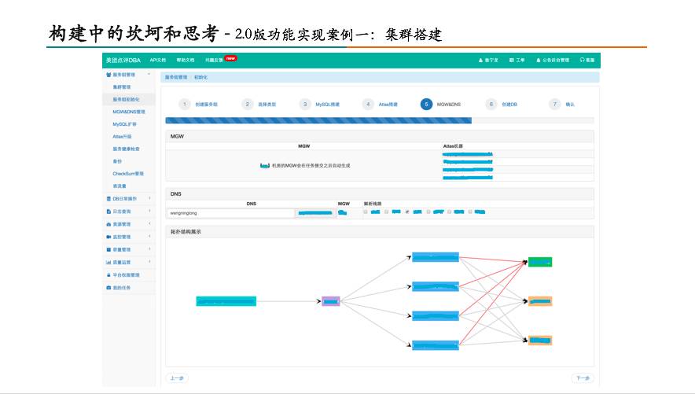Click 初始化 in the breadcrumb

[200, 77]
